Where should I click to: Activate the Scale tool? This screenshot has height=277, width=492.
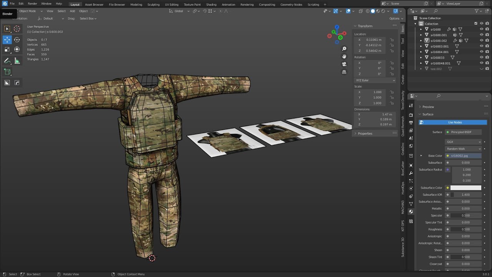7,49
